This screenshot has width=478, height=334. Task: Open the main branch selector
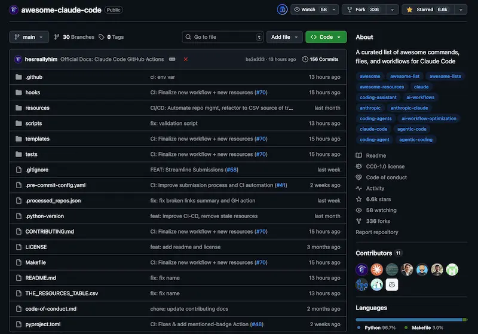point(29,37)
